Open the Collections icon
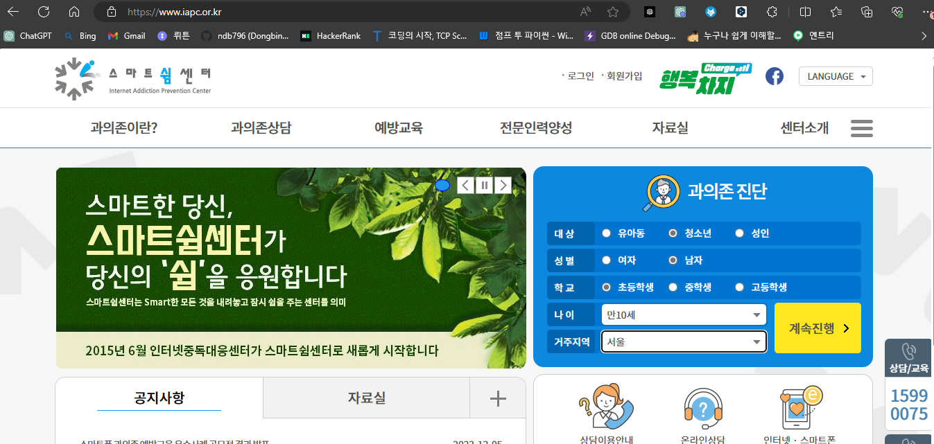The width and height of the screenshot is (934, 444). pos(866,12)
